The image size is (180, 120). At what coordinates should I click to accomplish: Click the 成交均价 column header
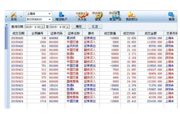pyautogui.click(x=129, y=33)
